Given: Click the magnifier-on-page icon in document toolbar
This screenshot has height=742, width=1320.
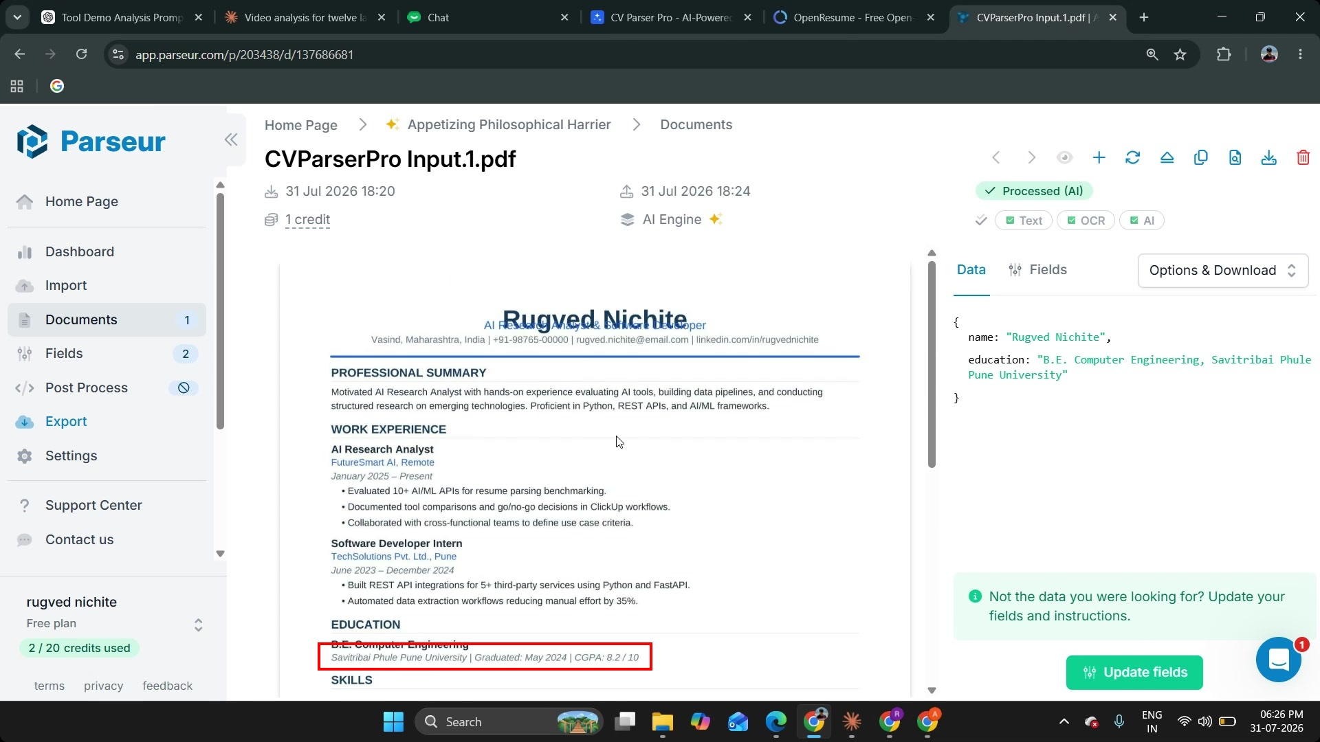Looking at the screenshot, I should [x=1235, y=158].
